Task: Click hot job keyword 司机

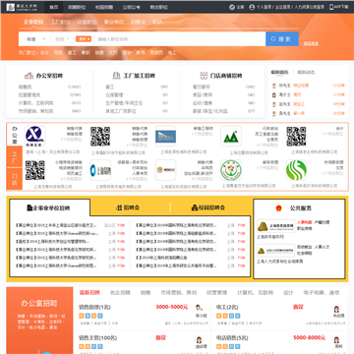Action: pos(58,52)
